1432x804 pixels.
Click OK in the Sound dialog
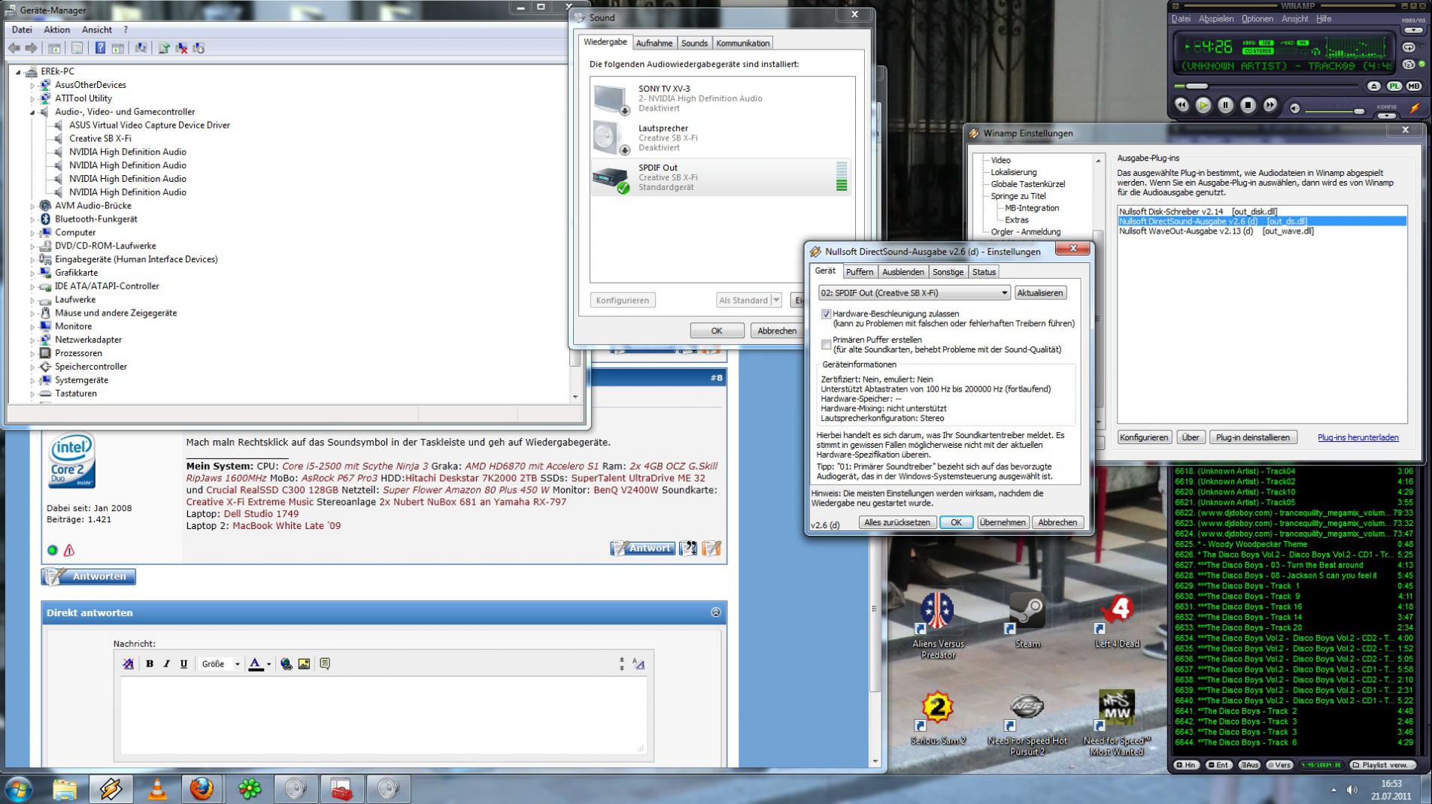coord(717,331)
